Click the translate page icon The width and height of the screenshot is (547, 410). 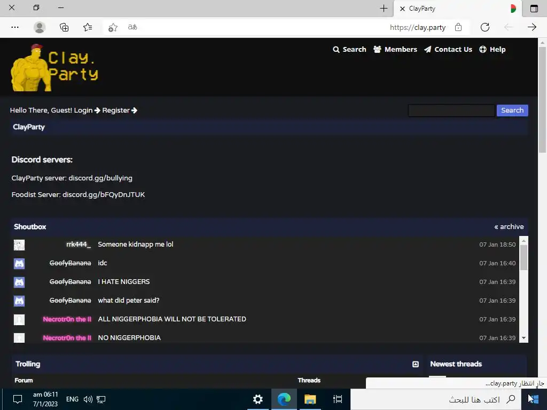pyautogui.click(x=132, y=27)
